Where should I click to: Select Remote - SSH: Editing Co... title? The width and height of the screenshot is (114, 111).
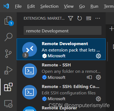pos(71,87)
